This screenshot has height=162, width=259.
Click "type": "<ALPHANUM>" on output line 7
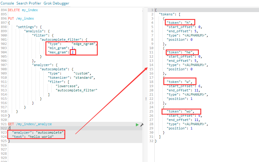click(x=187, y=35)
